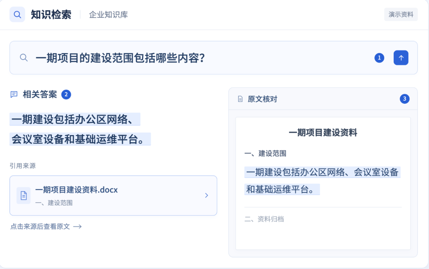Click the magnifier icon inside the search box

click(x=24, y=58)
